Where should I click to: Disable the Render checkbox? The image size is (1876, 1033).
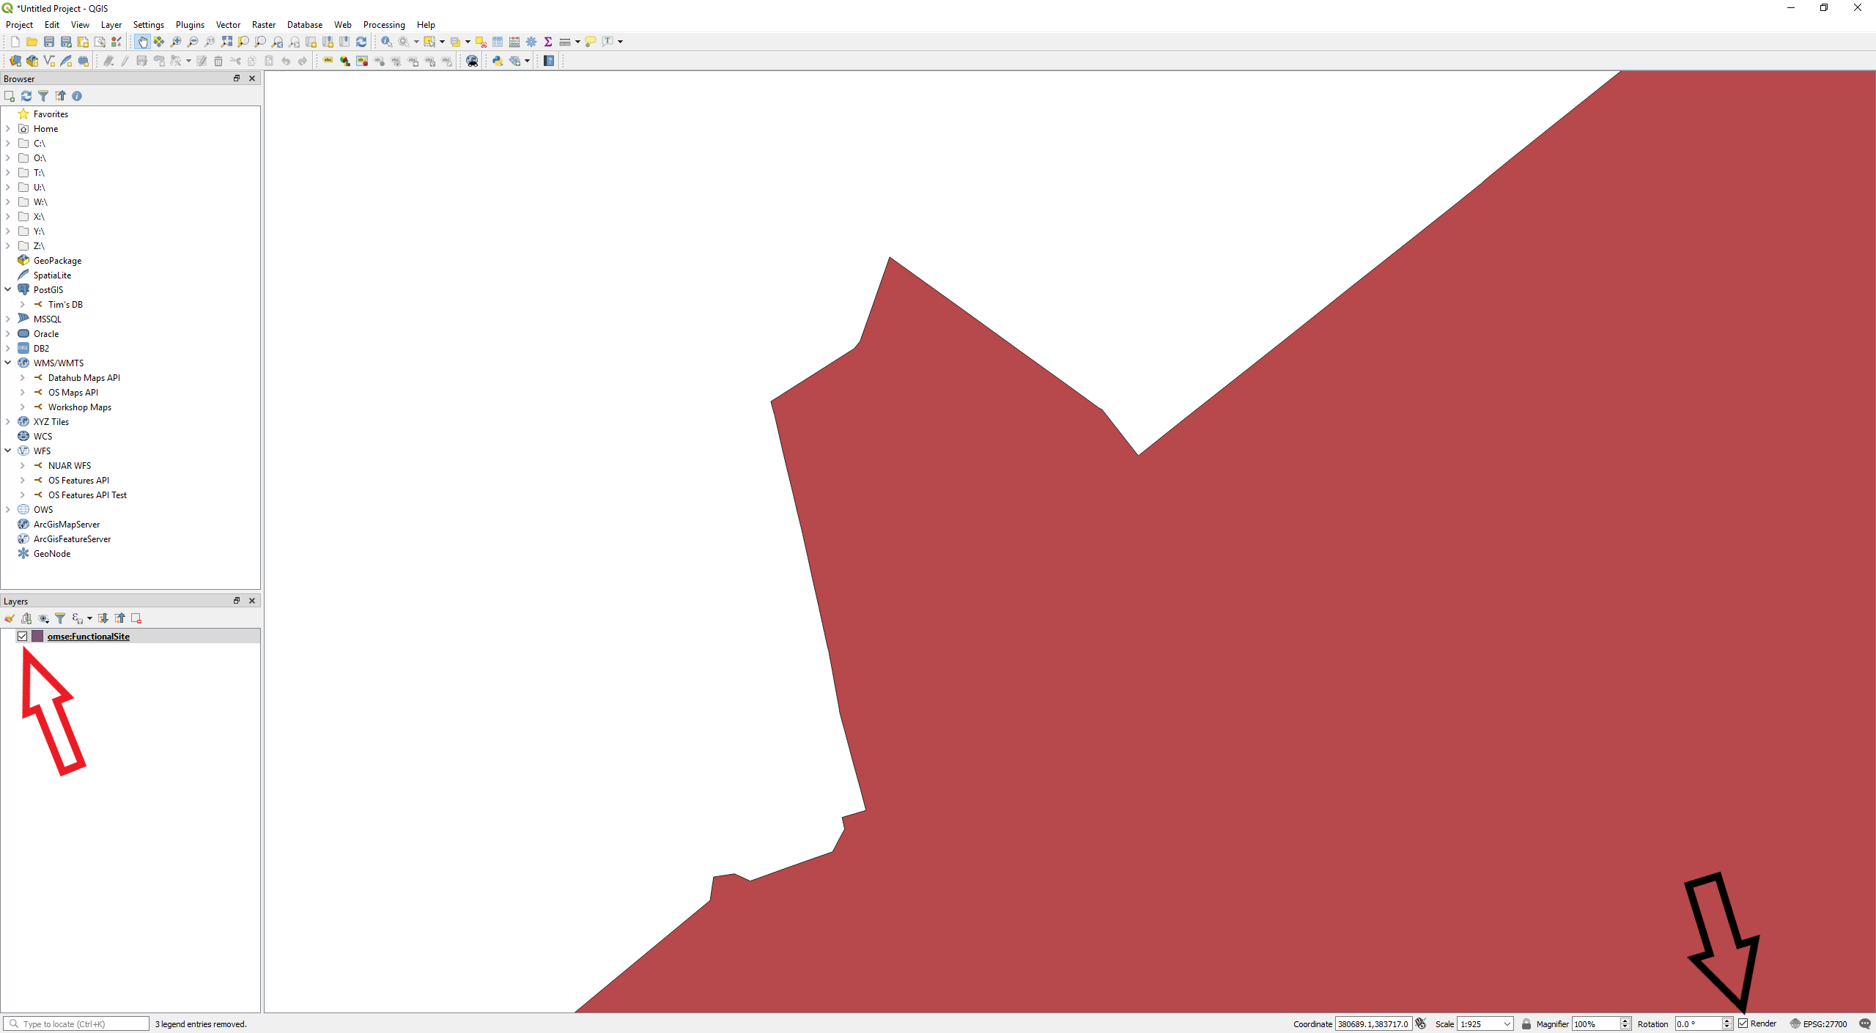click(x=1743, y=1023)
